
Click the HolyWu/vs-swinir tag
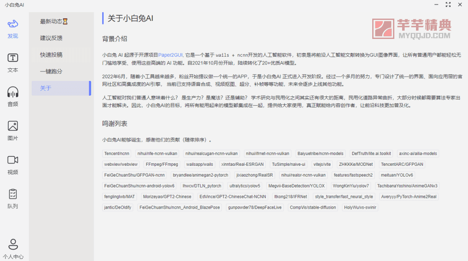tap(360, 207)
